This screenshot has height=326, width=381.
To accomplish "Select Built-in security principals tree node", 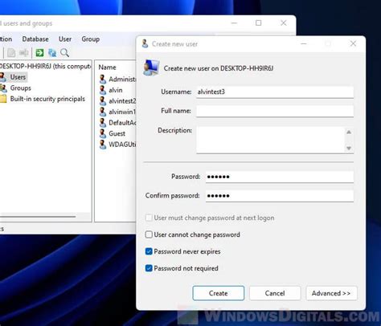I will (47, 99).
